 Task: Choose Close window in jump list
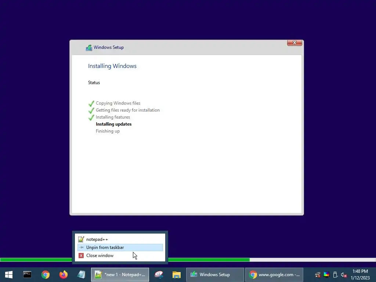coord(120,256)
